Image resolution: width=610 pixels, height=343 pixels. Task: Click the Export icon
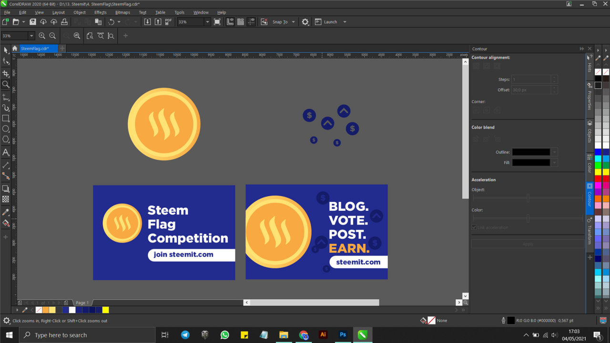[158, 22]
